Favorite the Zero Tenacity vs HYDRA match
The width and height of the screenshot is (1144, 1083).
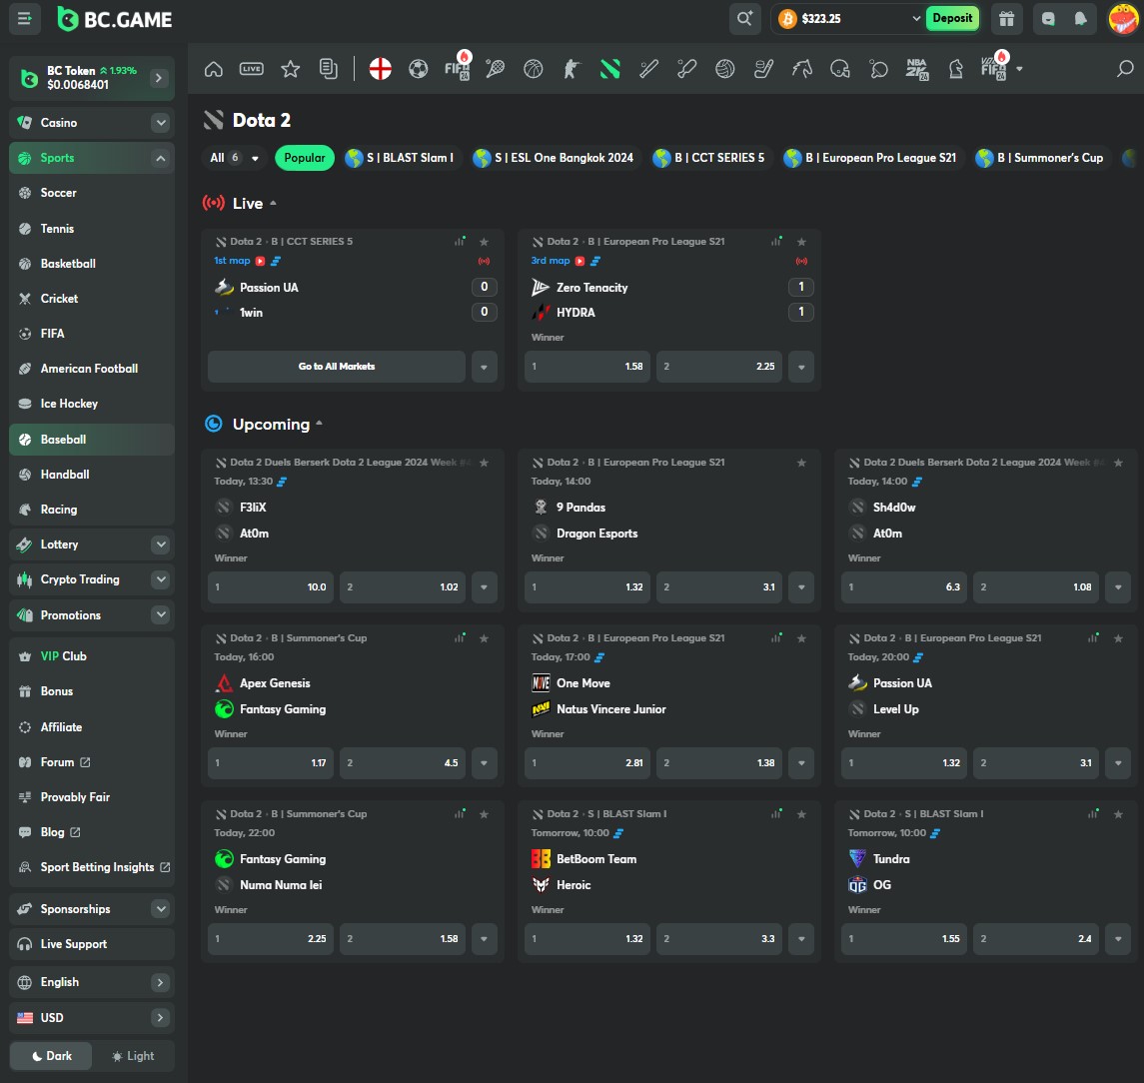801,242
